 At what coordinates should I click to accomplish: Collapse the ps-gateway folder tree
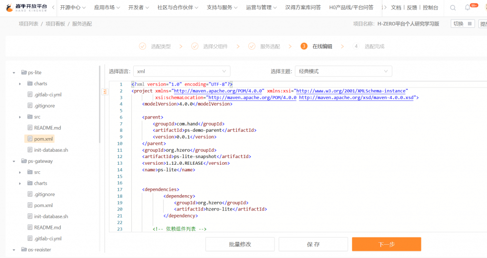pos(14,161)
